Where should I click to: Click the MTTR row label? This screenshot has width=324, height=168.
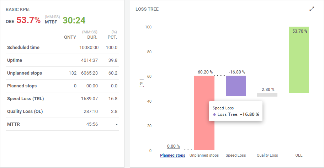(x=14, y=124)
